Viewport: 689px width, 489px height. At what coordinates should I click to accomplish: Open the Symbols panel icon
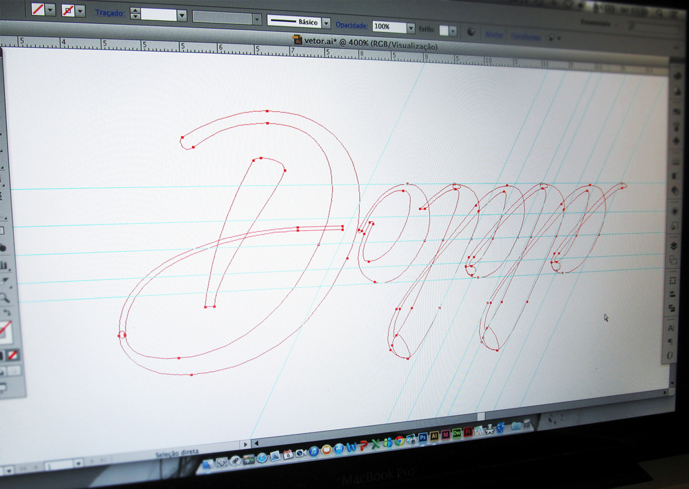click(x=677, y=141)
